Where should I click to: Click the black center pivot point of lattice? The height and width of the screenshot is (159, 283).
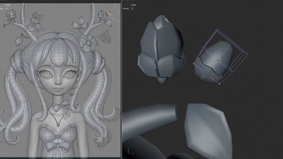218,61
